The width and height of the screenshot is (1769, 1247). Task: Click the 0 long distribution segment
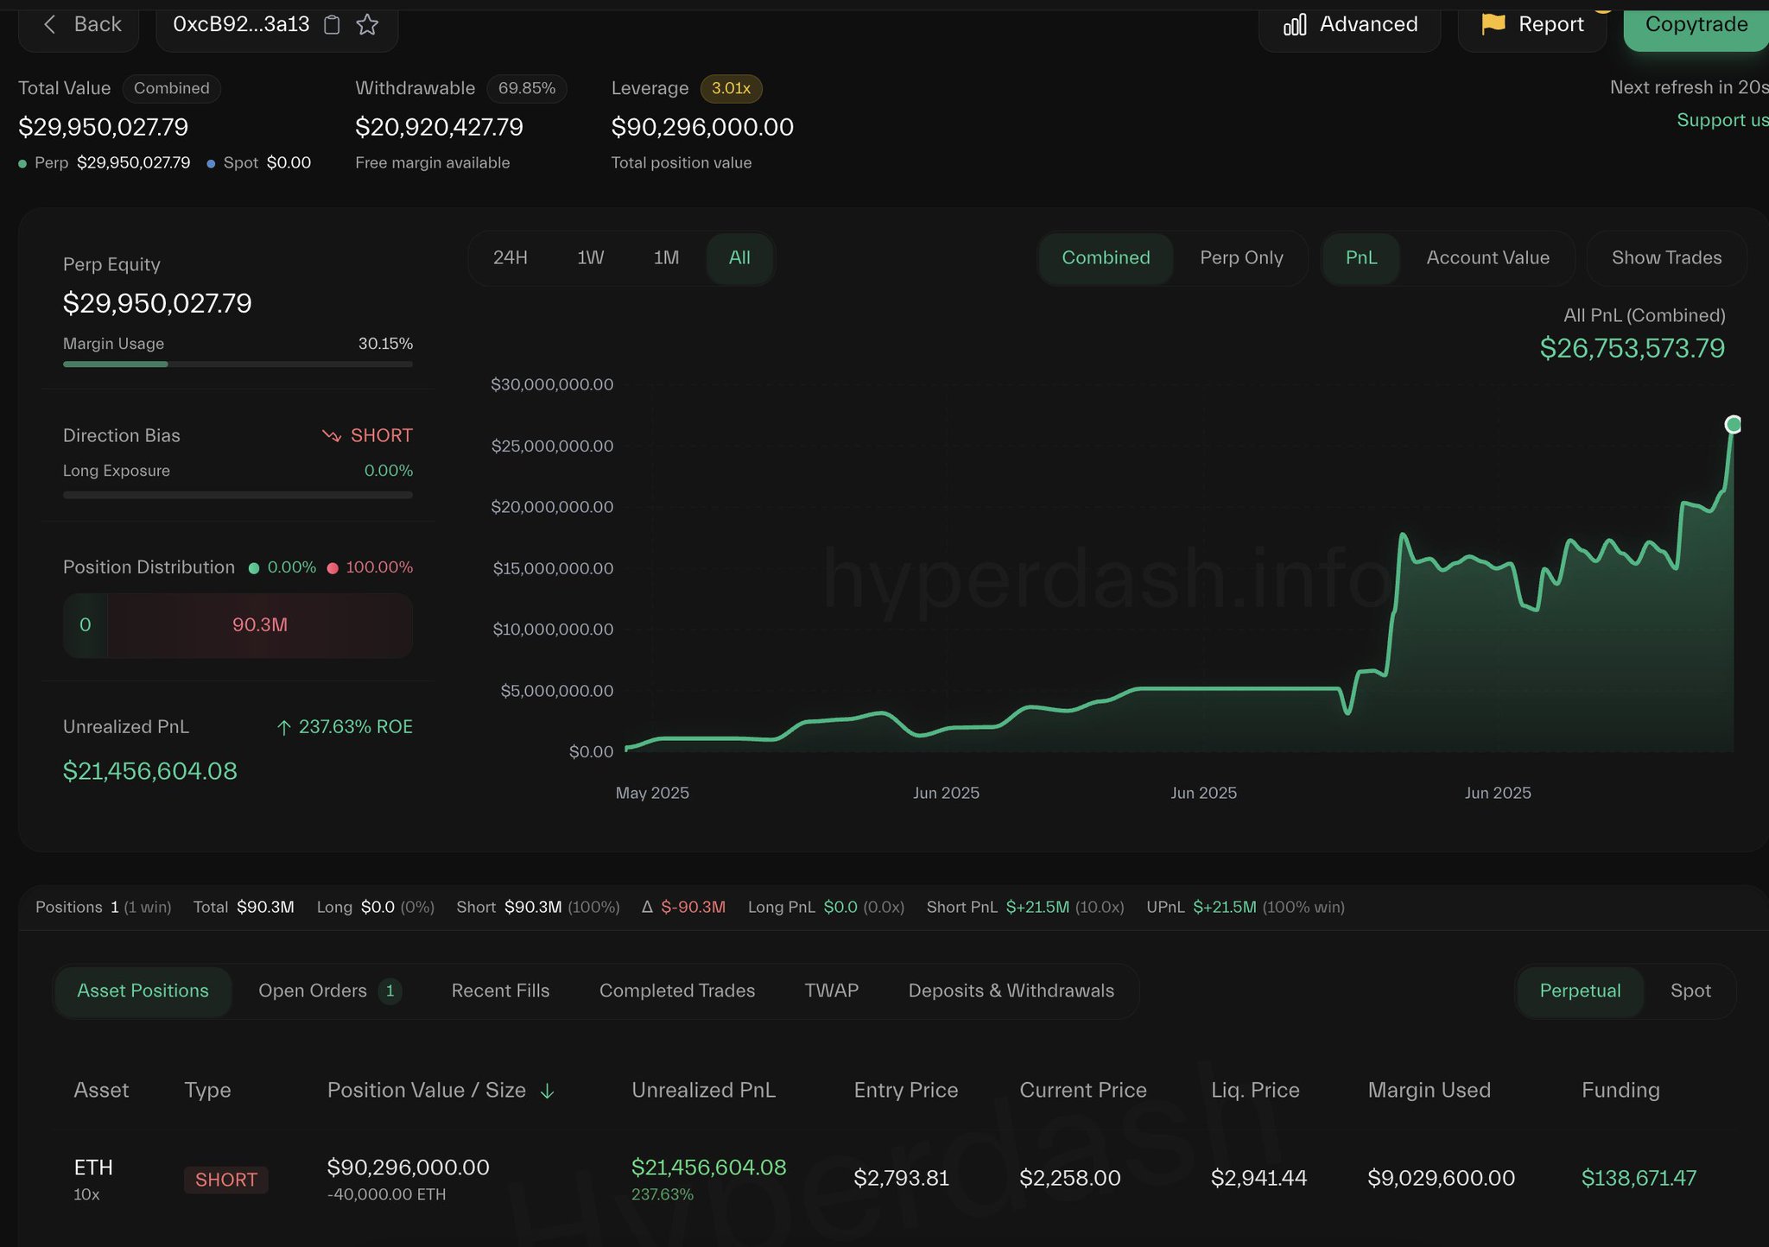[x=85, y=625]
